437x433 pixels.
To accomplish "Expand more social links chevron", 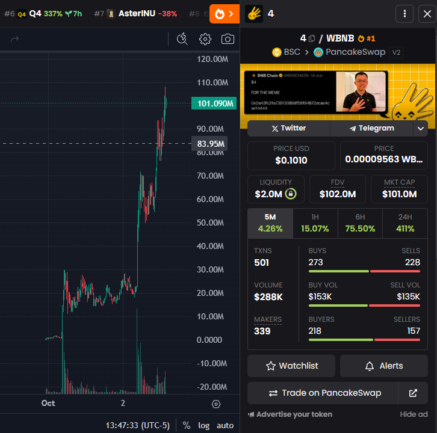I will point(421,128).
